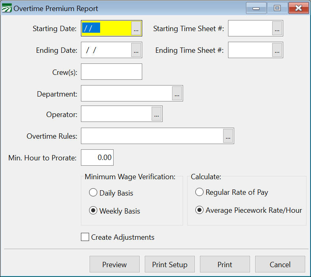The width and height of the screenshot is (311, 277).
Task: Choose Average Piecework Rate/Hour option
Action: [199, 210]
